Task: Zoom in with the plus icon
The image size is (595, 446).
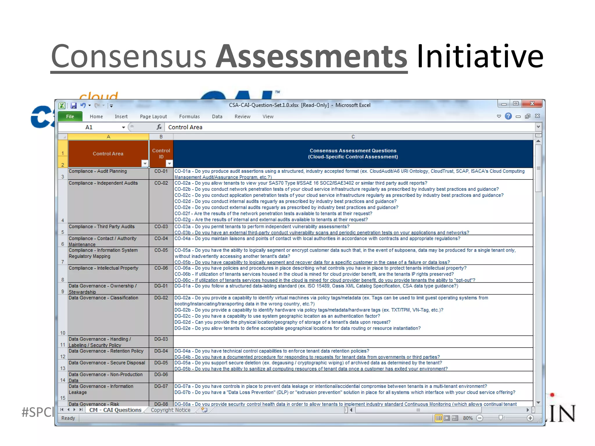Action: pos(530,418)
